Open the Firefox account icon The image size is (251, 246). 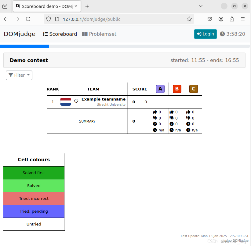click(221, 19)
